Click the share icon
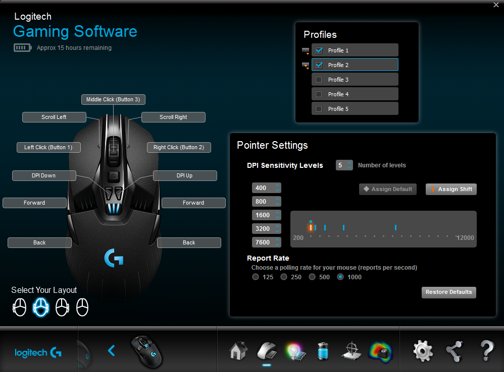 tap(455, 351)
